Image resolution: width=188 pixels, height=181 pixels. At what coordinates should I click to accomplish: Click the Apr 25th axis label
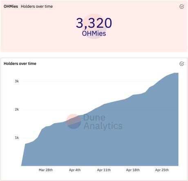pyautogui.click(x=162, y=170)
